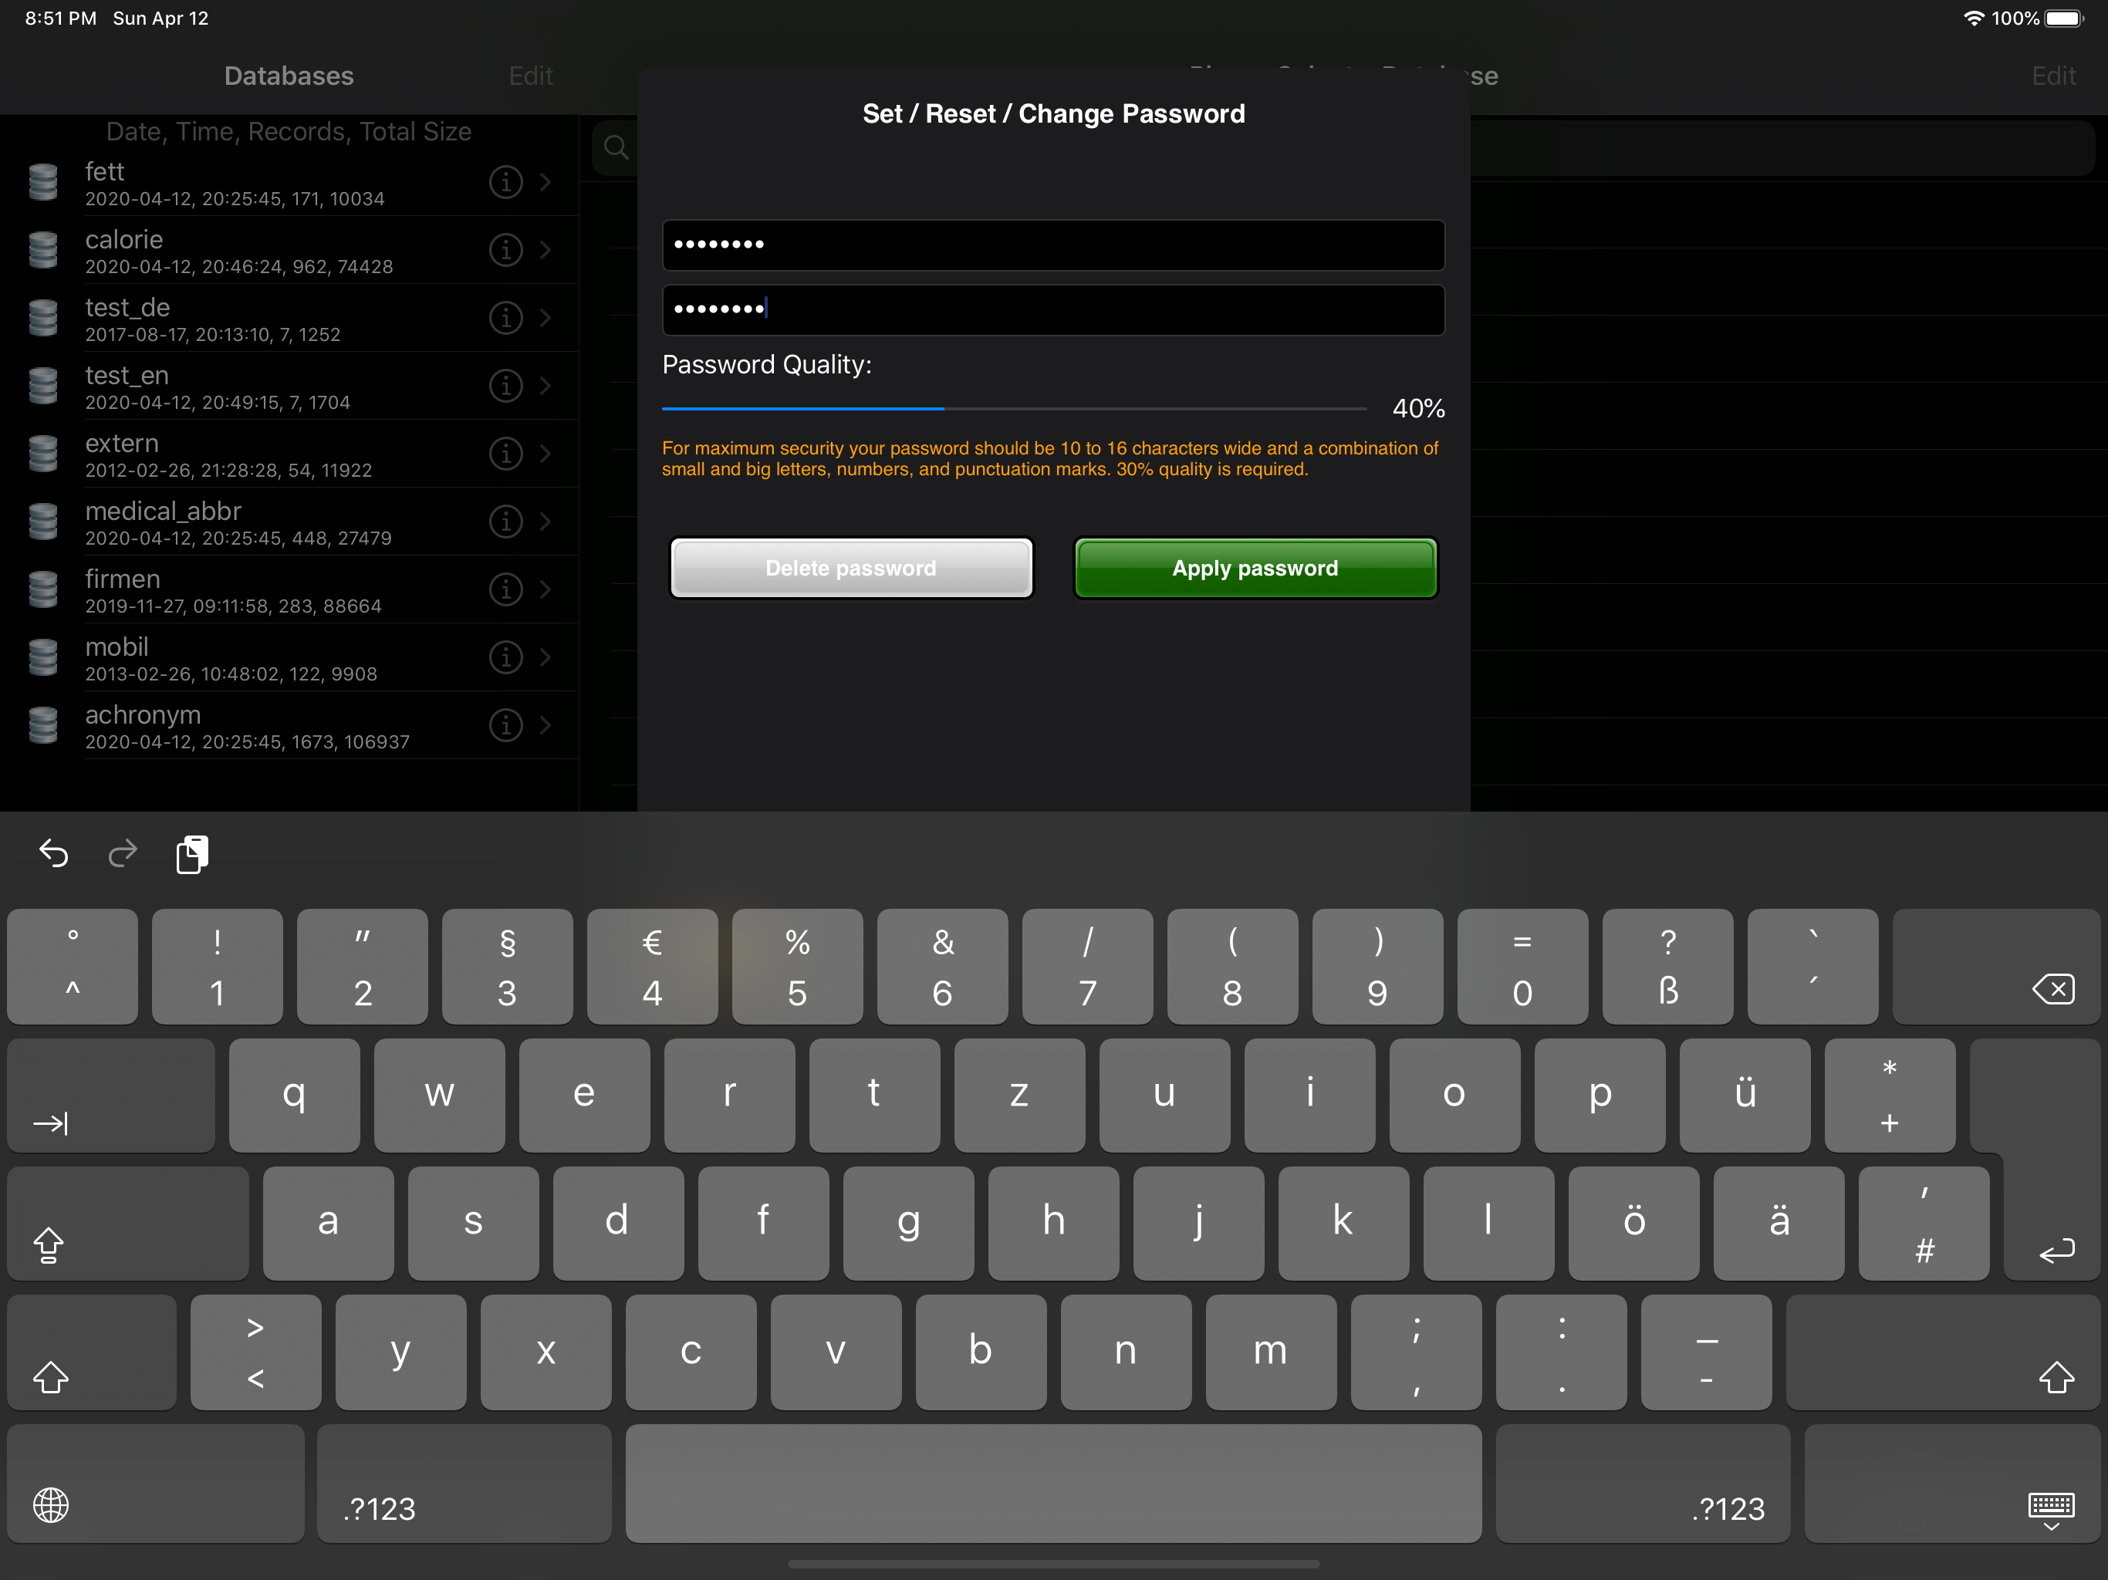The height and width of the screenshot is (1580, 2108).
Task: Tap the battery indicator in status bar
Action: (x=2064, y=18)
